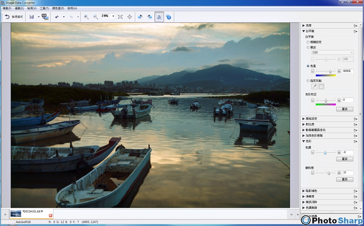Screen dimensions: 364x226
Task: Select the 色溫 radio button
Action: coord(308,66)
